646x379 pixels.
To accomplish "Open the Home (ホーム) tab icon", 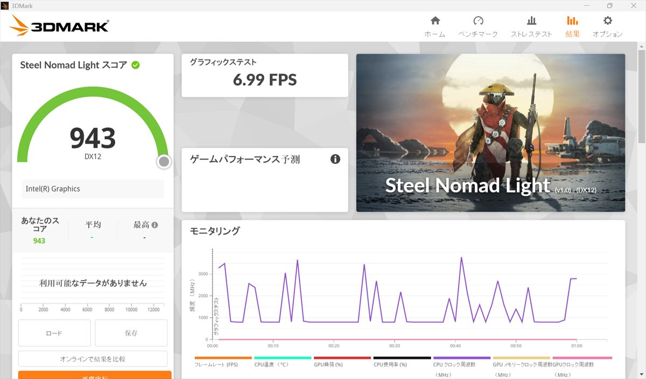I will click(x=435, y=21).
